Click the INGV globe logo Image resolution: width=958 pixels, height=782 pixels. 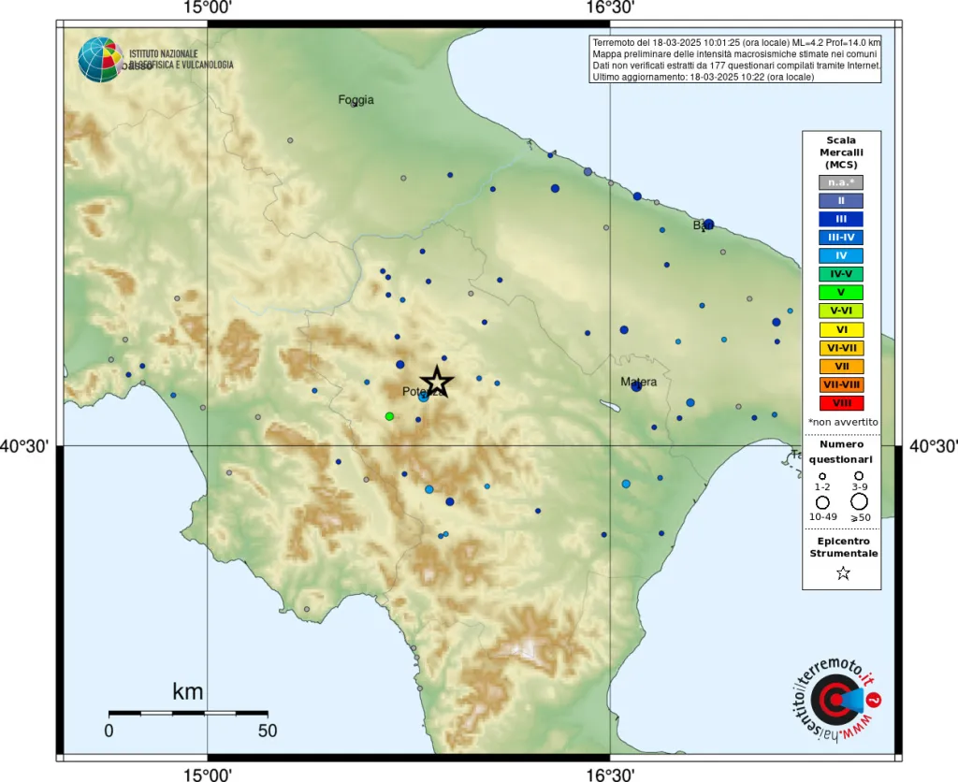point(100,59)
